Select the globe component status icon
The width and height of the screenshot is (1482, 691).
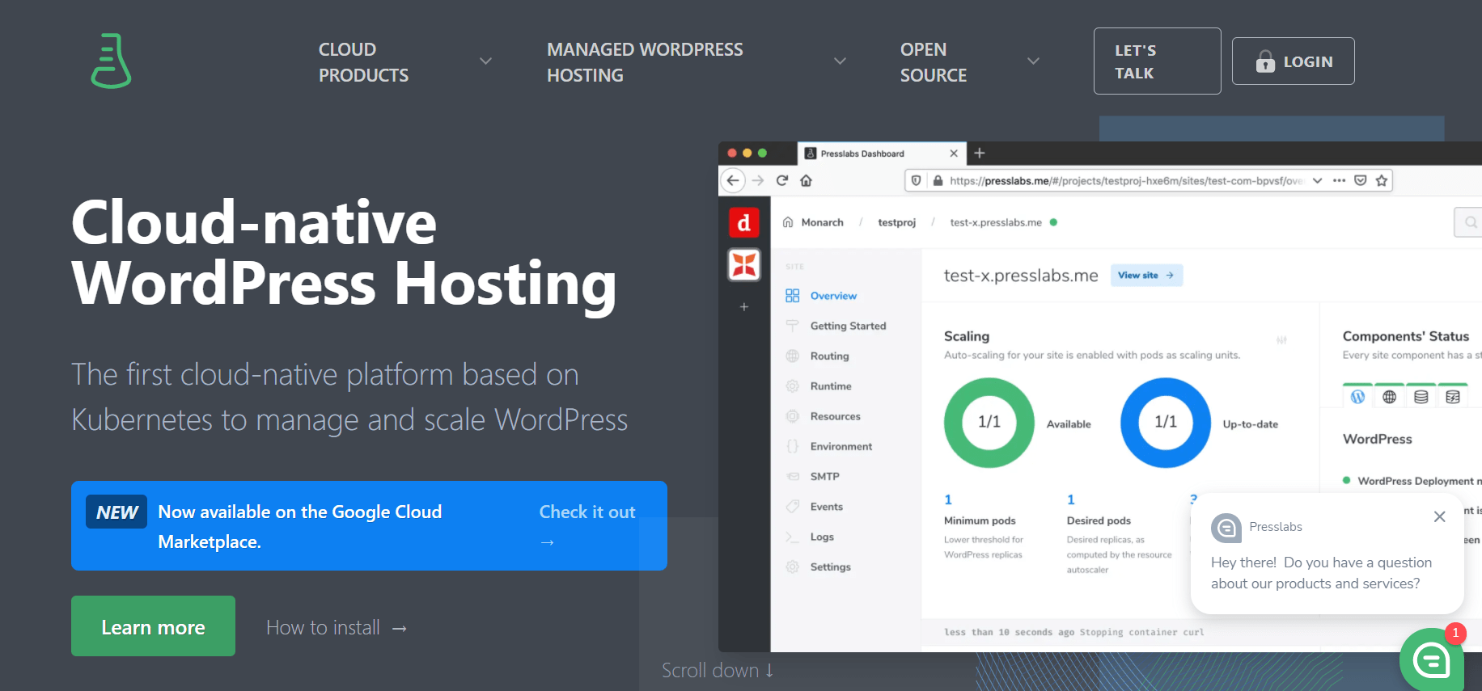point(1390,396)
